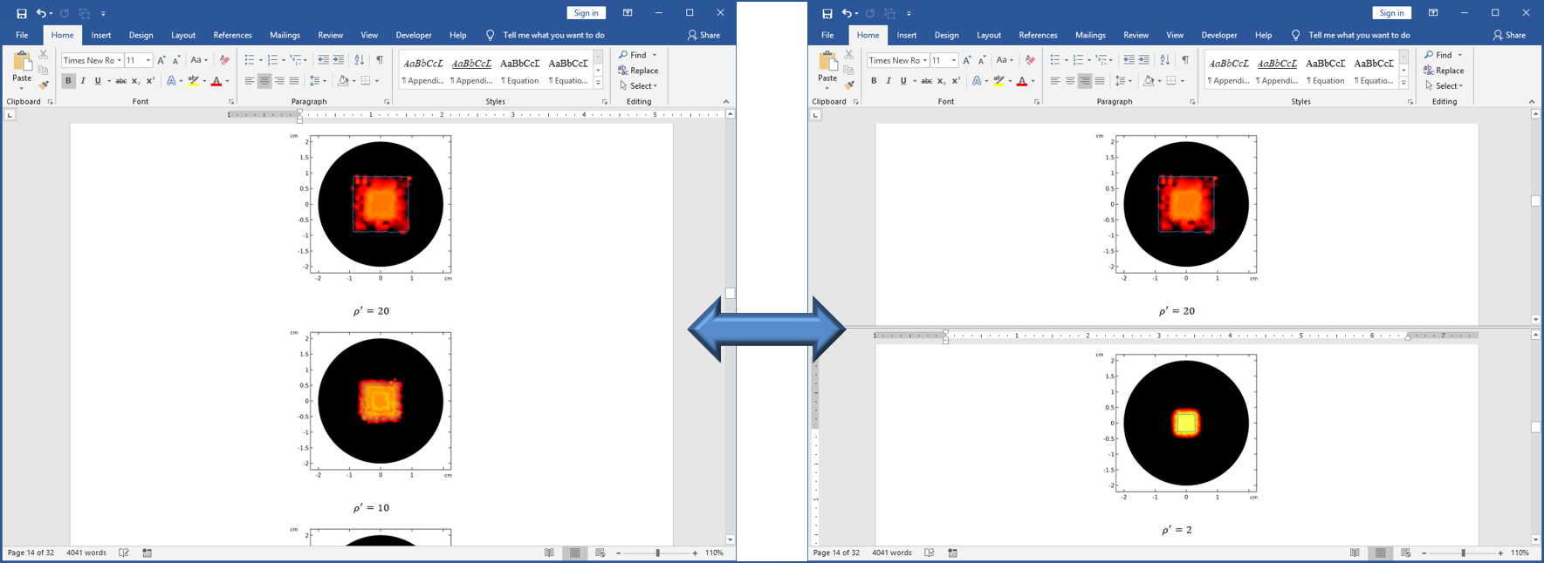Copy selection in the right Word window

tap(849, 70)
